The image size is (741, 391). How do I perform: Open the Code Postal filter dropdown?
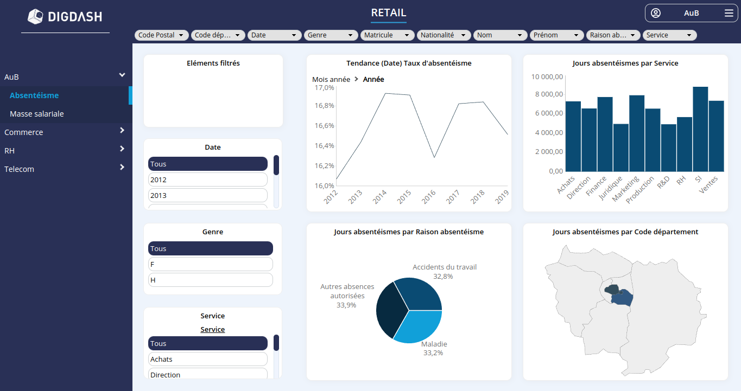(161, 35)
